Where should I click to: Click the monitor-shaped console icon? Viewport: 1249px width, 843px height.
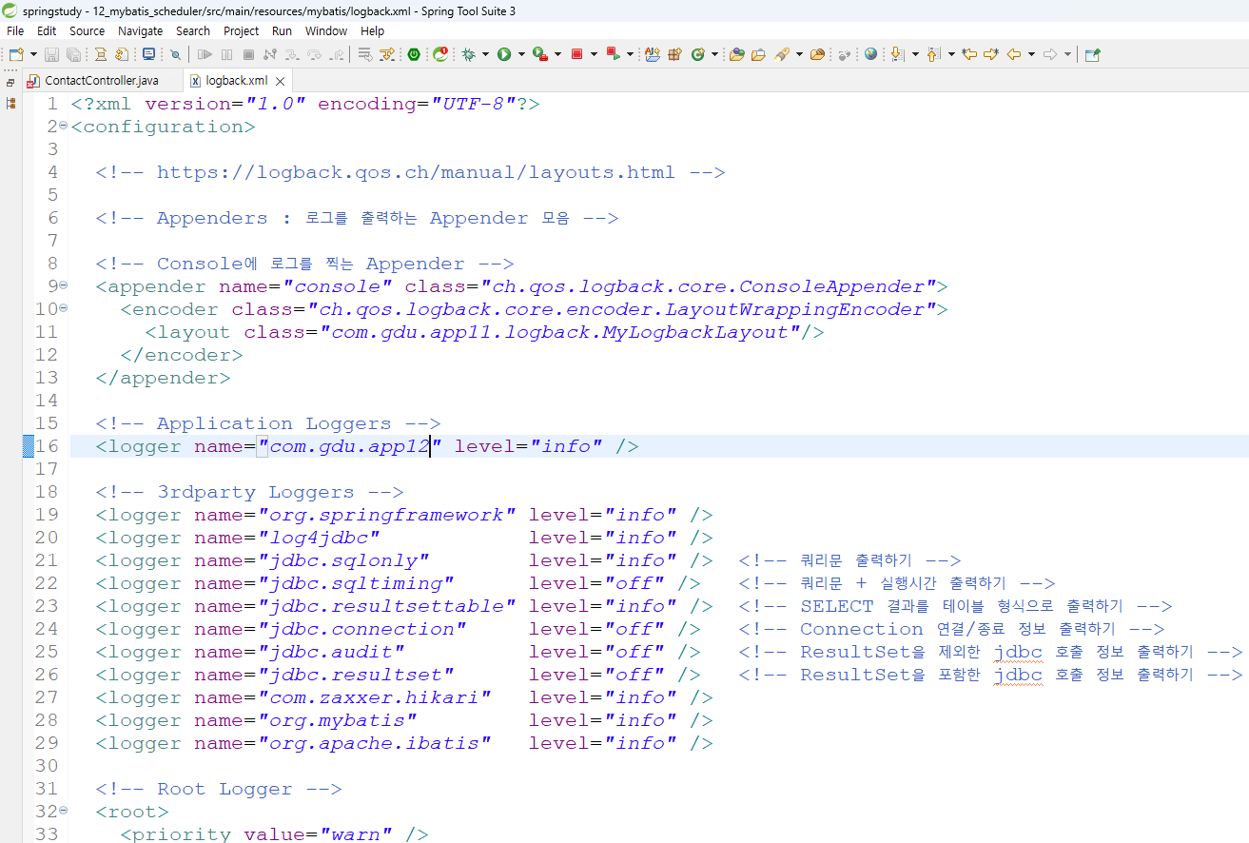click(148, 54)
